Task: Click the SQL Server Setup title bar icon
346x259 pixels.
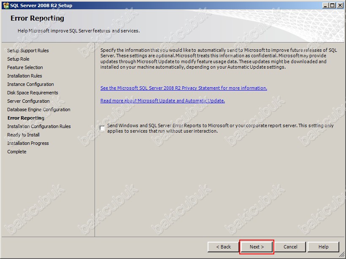Action: pyautogui.click(x=6, y=5)
